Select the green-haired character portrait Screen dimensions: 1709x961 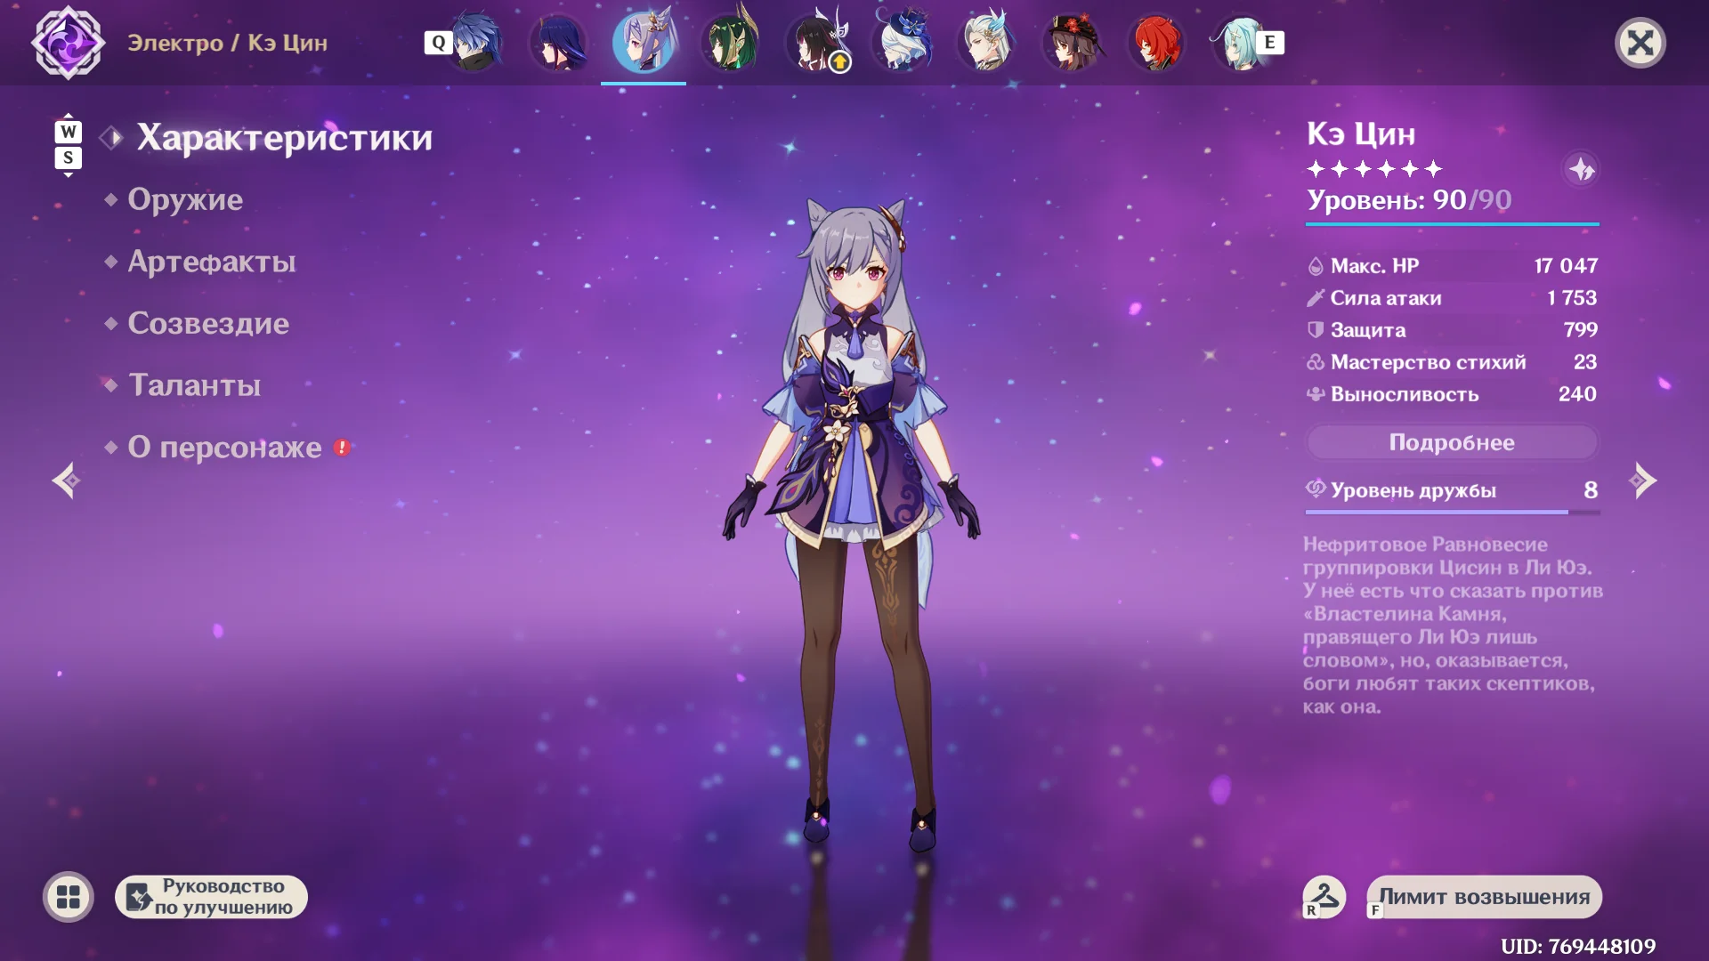click(x=730, y=43)
